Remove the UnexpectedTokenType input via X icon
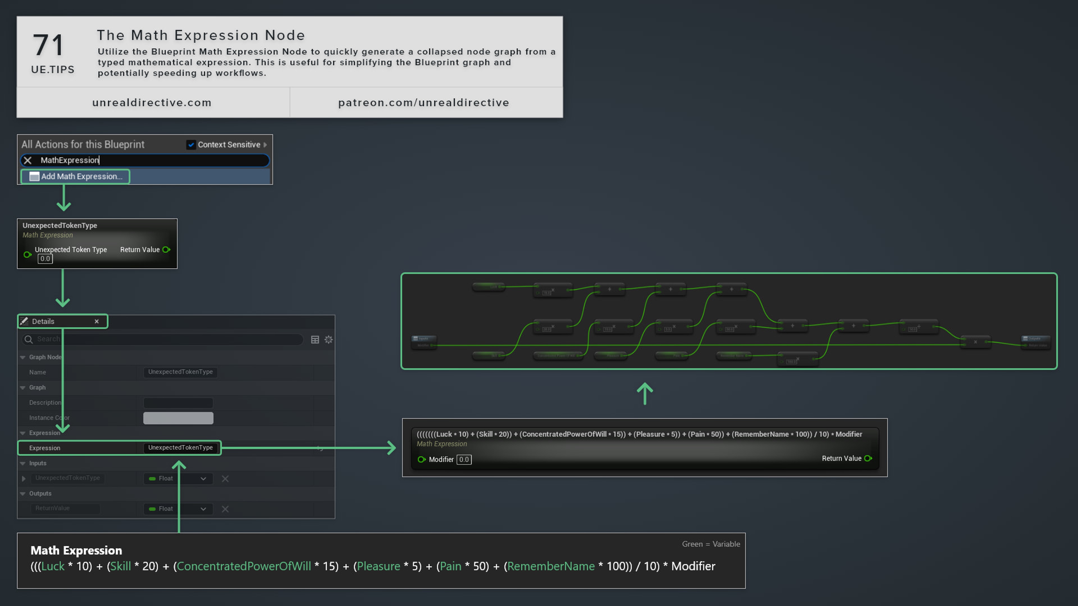The height and width of the screenshot is (606, 1078). (x=225, y=478)
